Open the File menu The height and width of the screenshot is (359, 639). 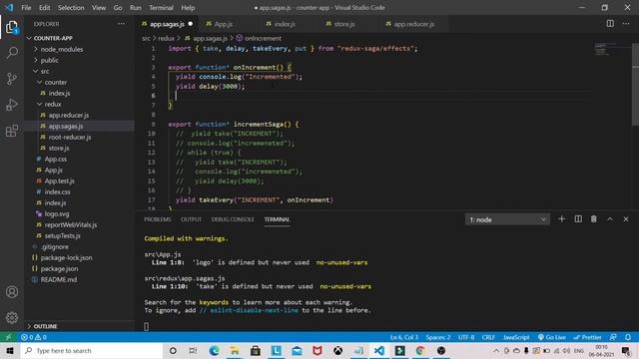(26, 8)
